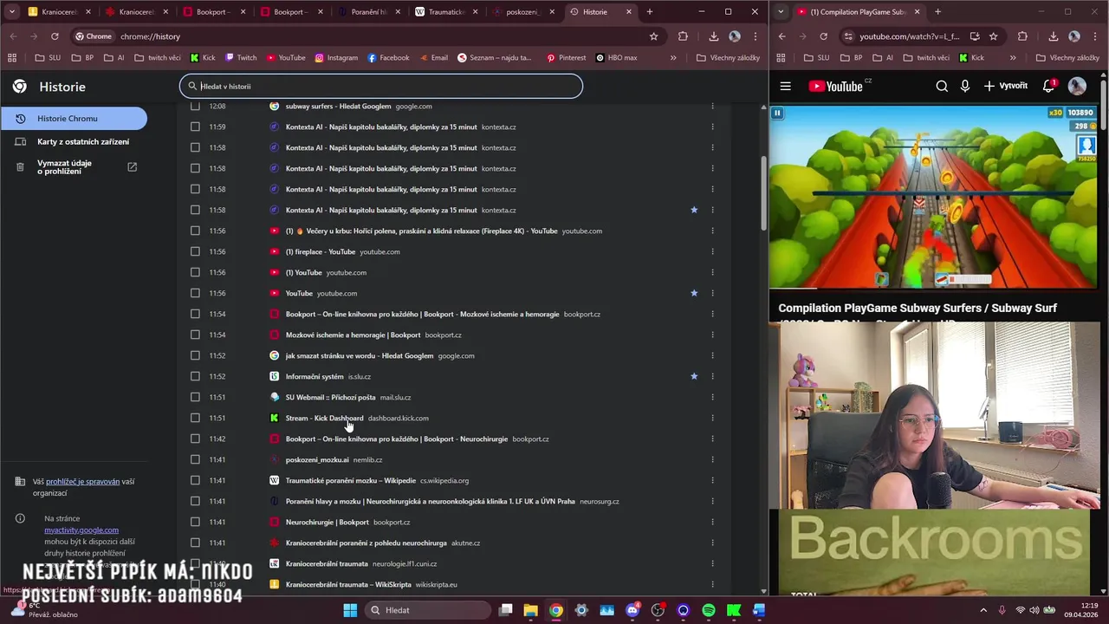
Task: Open Task View on the taskbar
Action: click(x=506, y=610)
